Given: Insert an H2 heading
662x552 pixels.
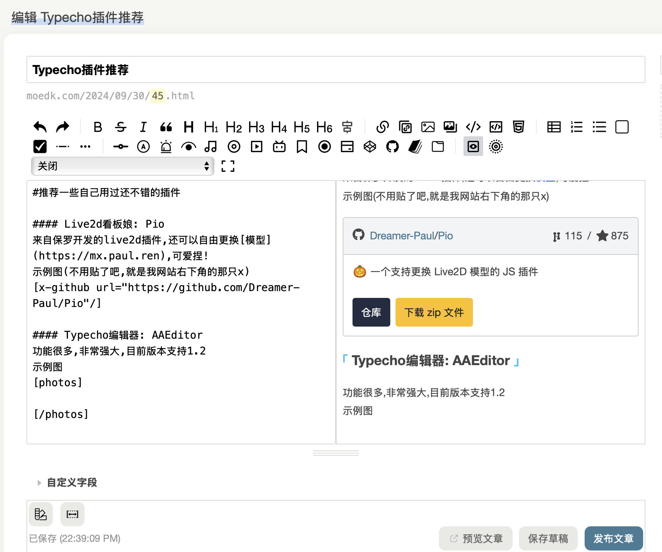Looking at the screenshot, I should [x=234, y=127].
